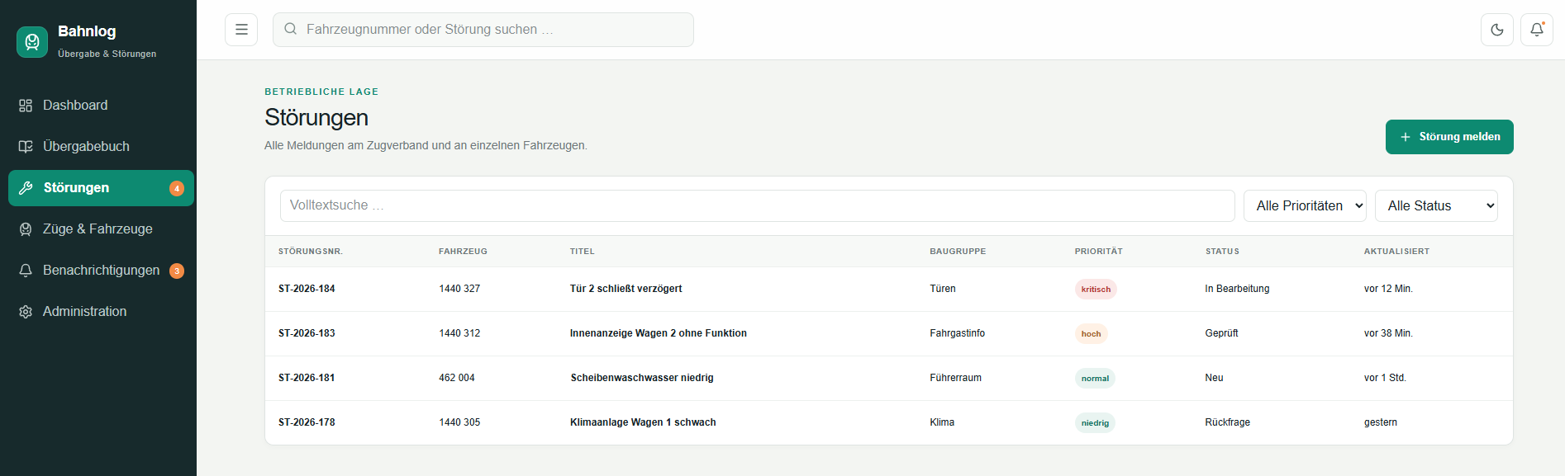Click the niedrig priority badge
This screenshot has width=1565, height=476.
(1095, 423)
